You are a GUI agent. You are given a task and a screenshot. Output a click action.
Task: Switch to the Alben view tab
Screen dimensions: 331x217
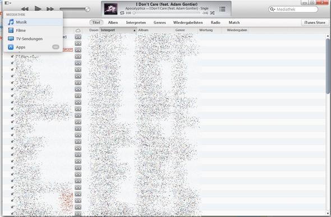pyautogui.click(x=113, y=22)
